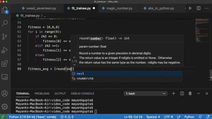Split the editor to the right
Viewport: 212px width, 119px height.
click(x=198, y=8)
